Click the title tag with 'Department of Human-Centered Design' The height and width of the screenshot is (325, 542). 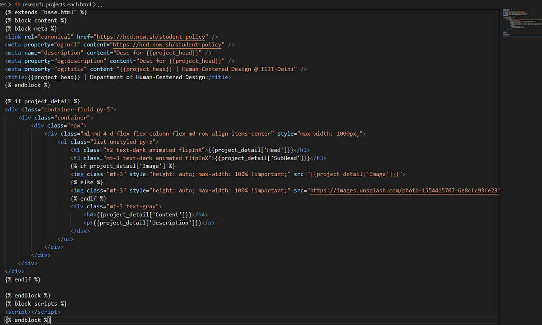[118, 77]
